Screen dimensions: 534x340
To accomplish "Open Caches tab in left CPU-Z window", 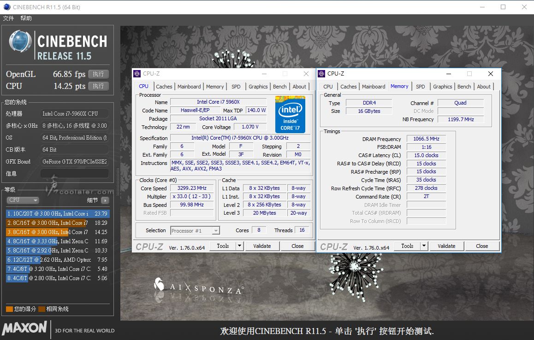I will tap(164, 87).
